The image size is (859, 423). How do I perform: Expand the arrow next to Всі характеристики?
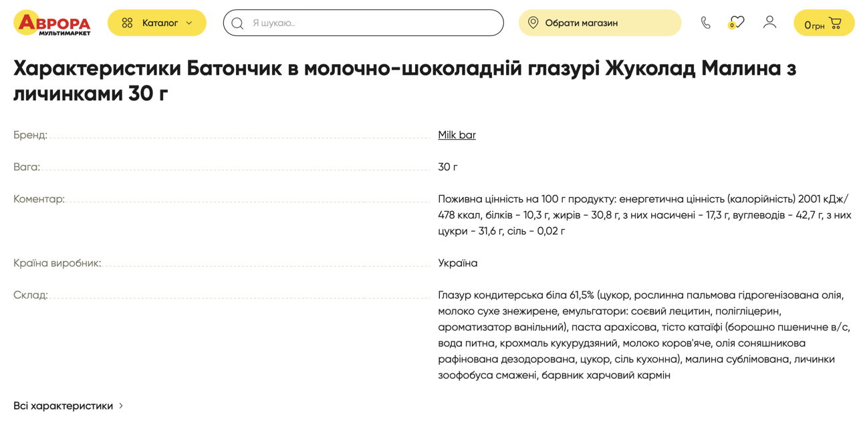121,406
